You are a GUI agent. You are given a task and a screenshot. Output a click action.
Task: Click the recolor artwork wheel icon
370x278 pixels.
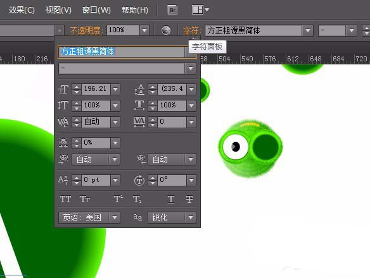point(166,30)
